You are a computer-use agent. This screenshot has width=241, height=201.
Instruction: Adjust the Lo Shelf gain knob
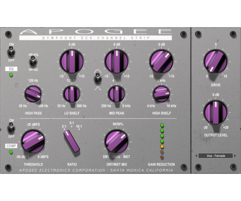[x=72, y=61]
